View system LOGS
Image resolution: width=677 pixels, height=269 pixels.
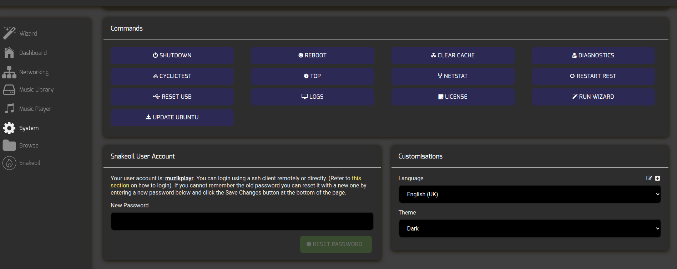pos(312,97)
